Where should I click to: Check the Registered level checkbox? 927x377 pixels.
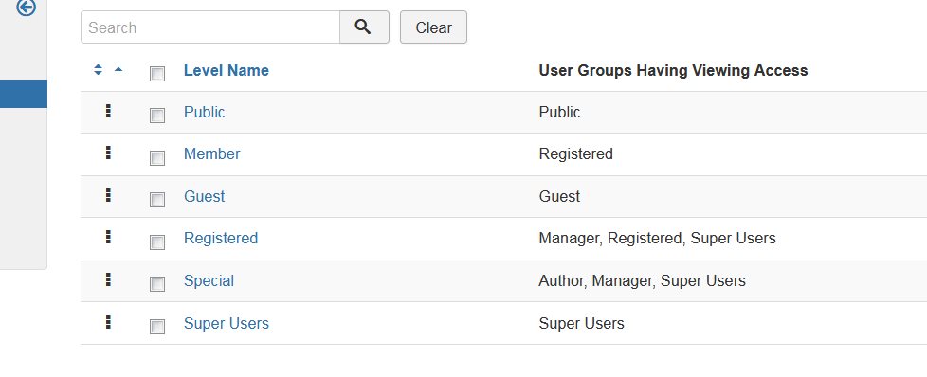(x=157, y=242)
